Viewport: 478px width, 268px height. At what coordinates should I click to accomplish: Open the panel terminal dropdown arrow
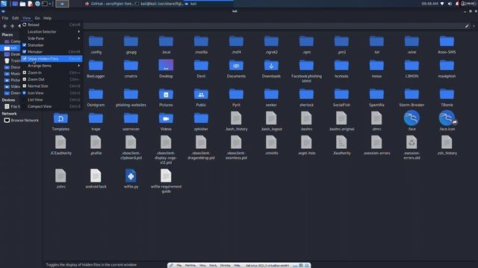pyautogui.click(x=50, y=4)
